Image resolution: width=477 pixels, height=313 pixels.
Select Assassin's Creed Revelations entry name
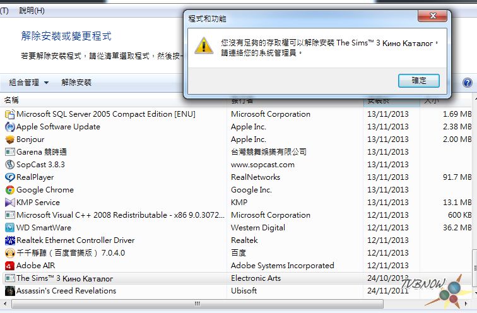point(66,291)
